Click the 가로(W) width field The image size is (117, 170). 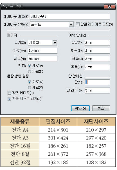(42, 51)
